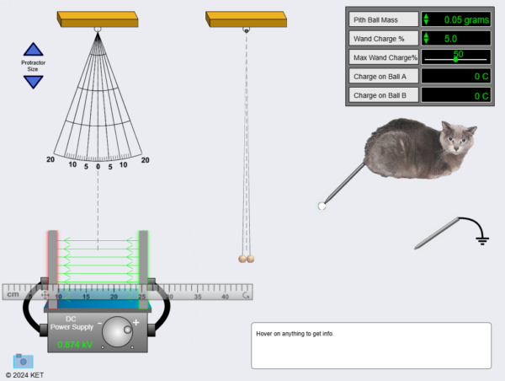The height and width of the screenshot is (381, 505).
Task: Click the ruler rotate handle icon
Action: (x=246, y=296)
